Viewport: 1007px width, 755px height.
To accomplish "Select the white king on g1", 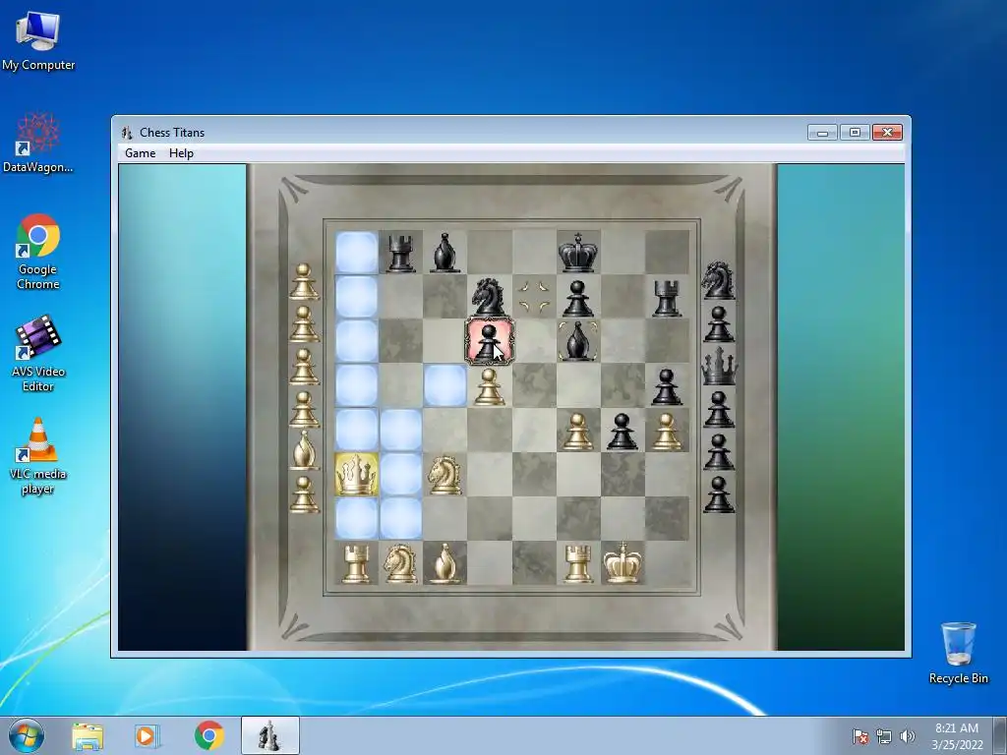I will click(622, 562).
